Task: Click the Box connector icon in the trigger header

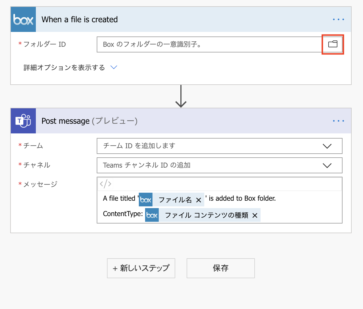Action: (x=23, y=19)
